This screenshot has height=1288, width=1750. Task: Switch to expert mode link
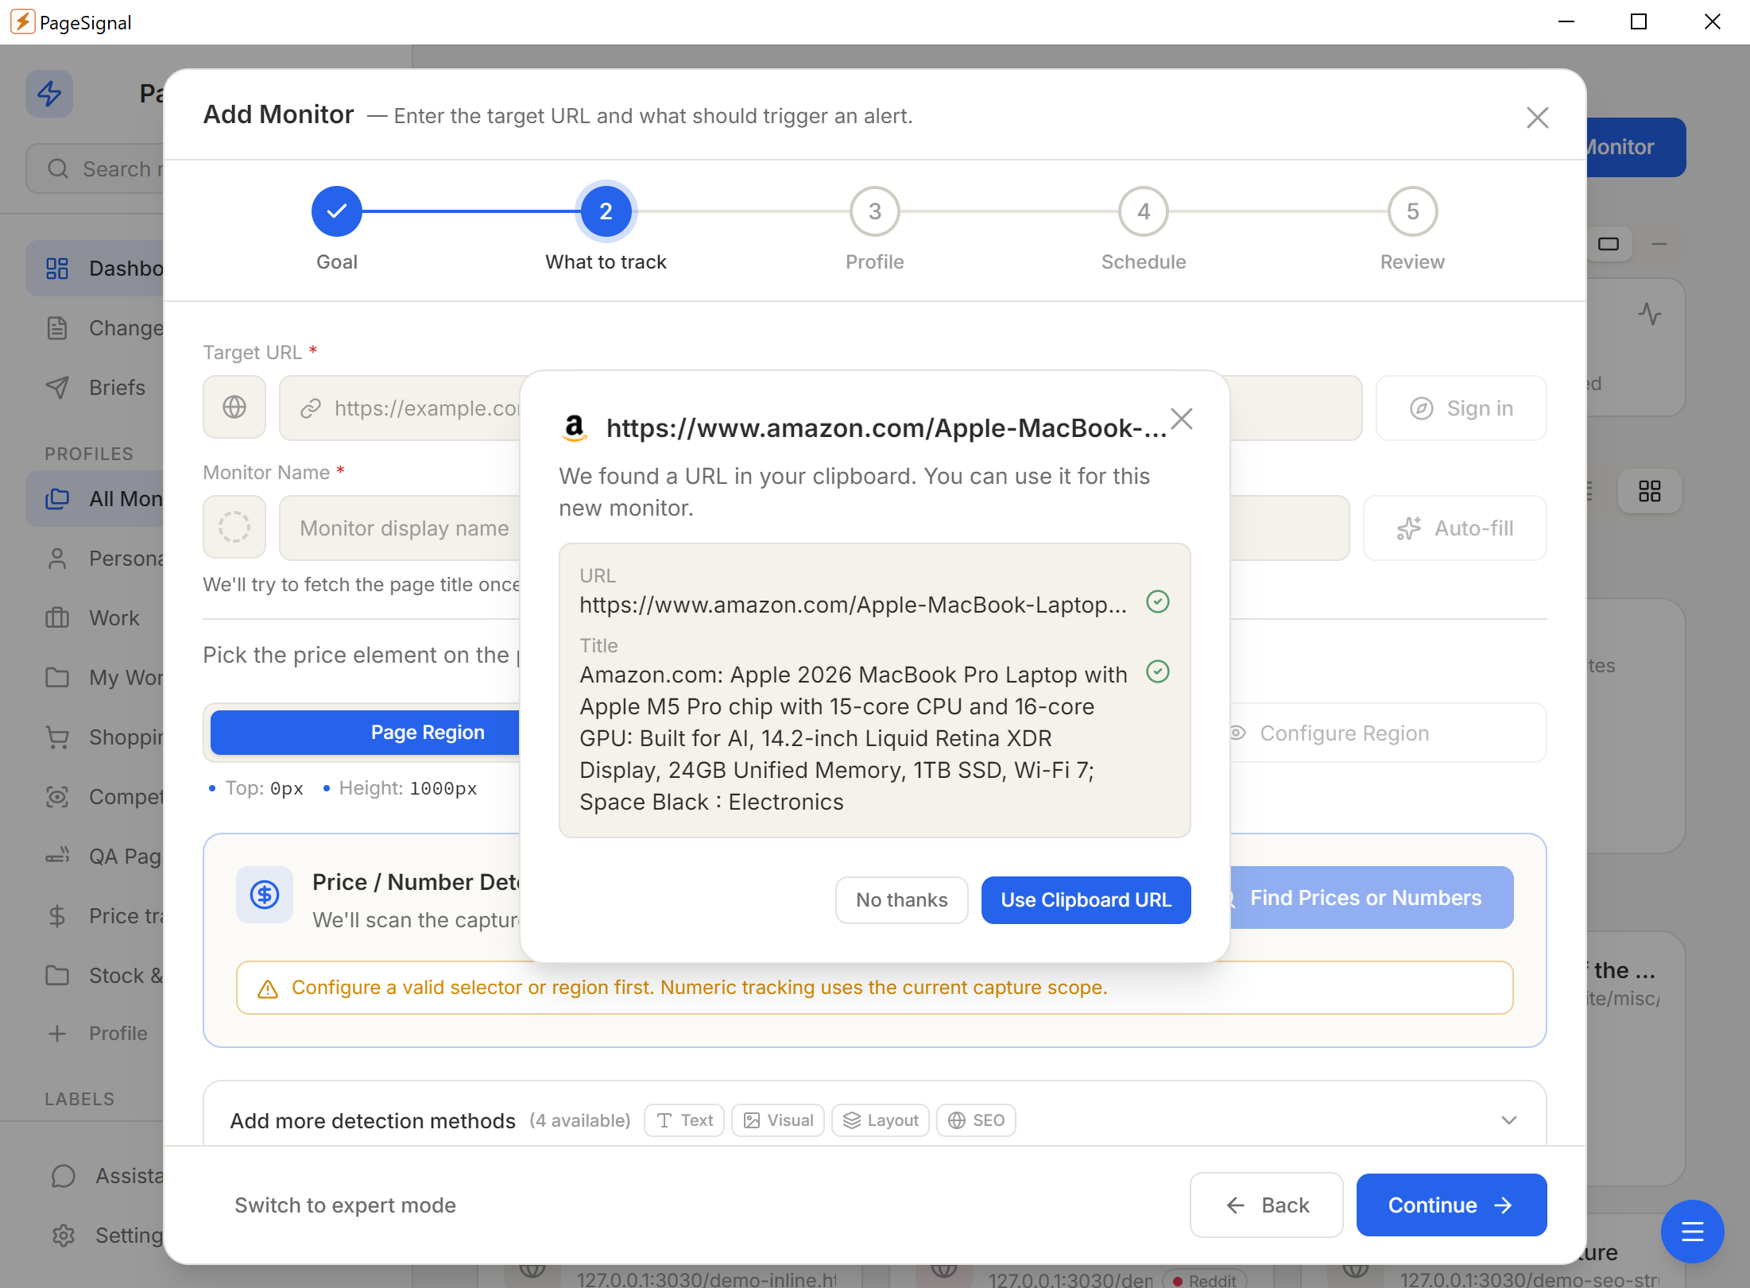(345, 1205)
